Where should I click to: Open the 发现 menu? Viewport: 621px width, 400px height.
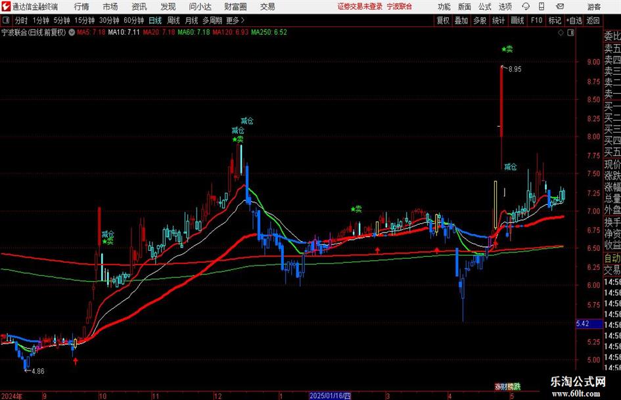point(168,7)
